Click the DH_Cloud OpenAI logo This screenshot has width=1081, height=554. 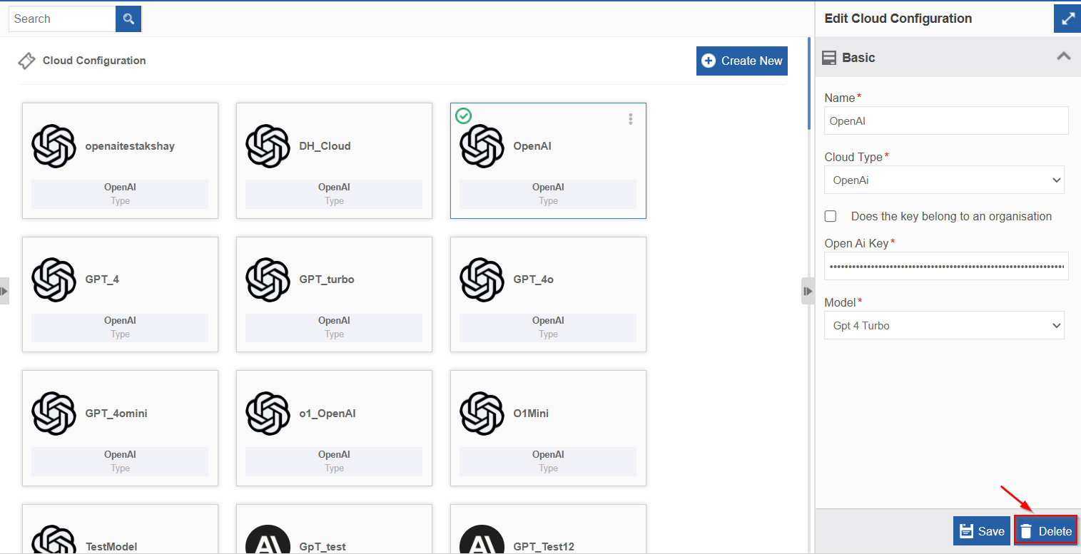pos(268,146)
